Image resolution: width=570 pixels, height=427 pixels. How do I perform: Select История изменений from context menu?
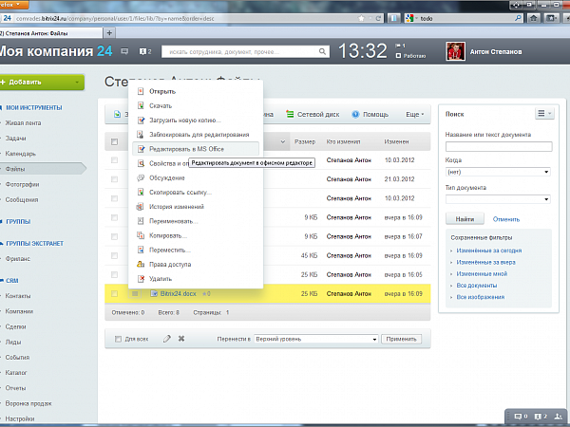pos(175,207)
